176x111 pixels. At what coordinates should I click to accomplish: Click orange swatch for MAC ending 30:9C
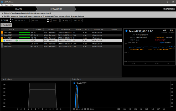[x=2, y=38]
